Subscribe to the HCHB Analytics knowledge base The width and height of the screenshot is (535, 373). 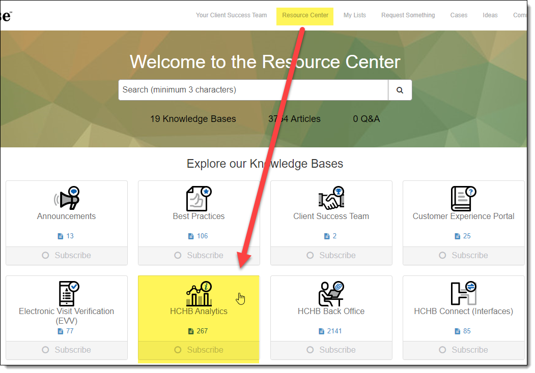coord(199,350)
